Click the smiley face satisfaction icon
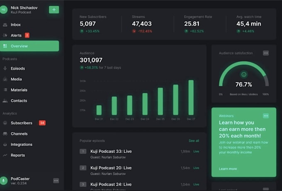The height and width of the screenshot is (191, 282). point(244,74)
